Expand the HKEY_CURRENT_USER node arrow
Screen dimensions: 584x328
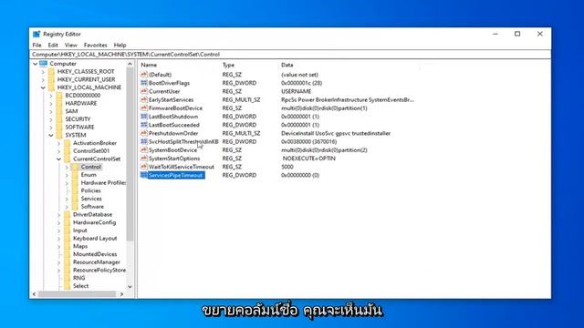point(43,79)
